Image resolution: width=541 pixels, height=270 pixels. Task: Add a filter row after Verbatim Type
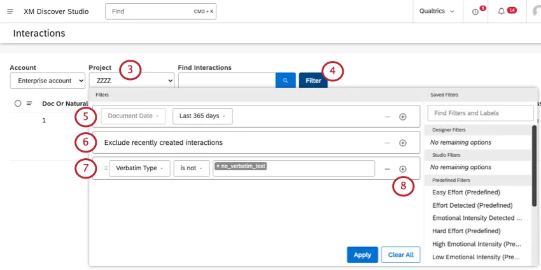402,169
